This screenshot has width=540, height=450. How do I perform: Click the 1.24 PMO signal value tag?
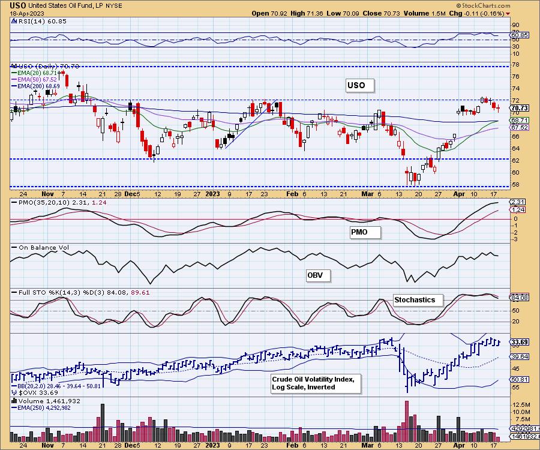point(518,209)
